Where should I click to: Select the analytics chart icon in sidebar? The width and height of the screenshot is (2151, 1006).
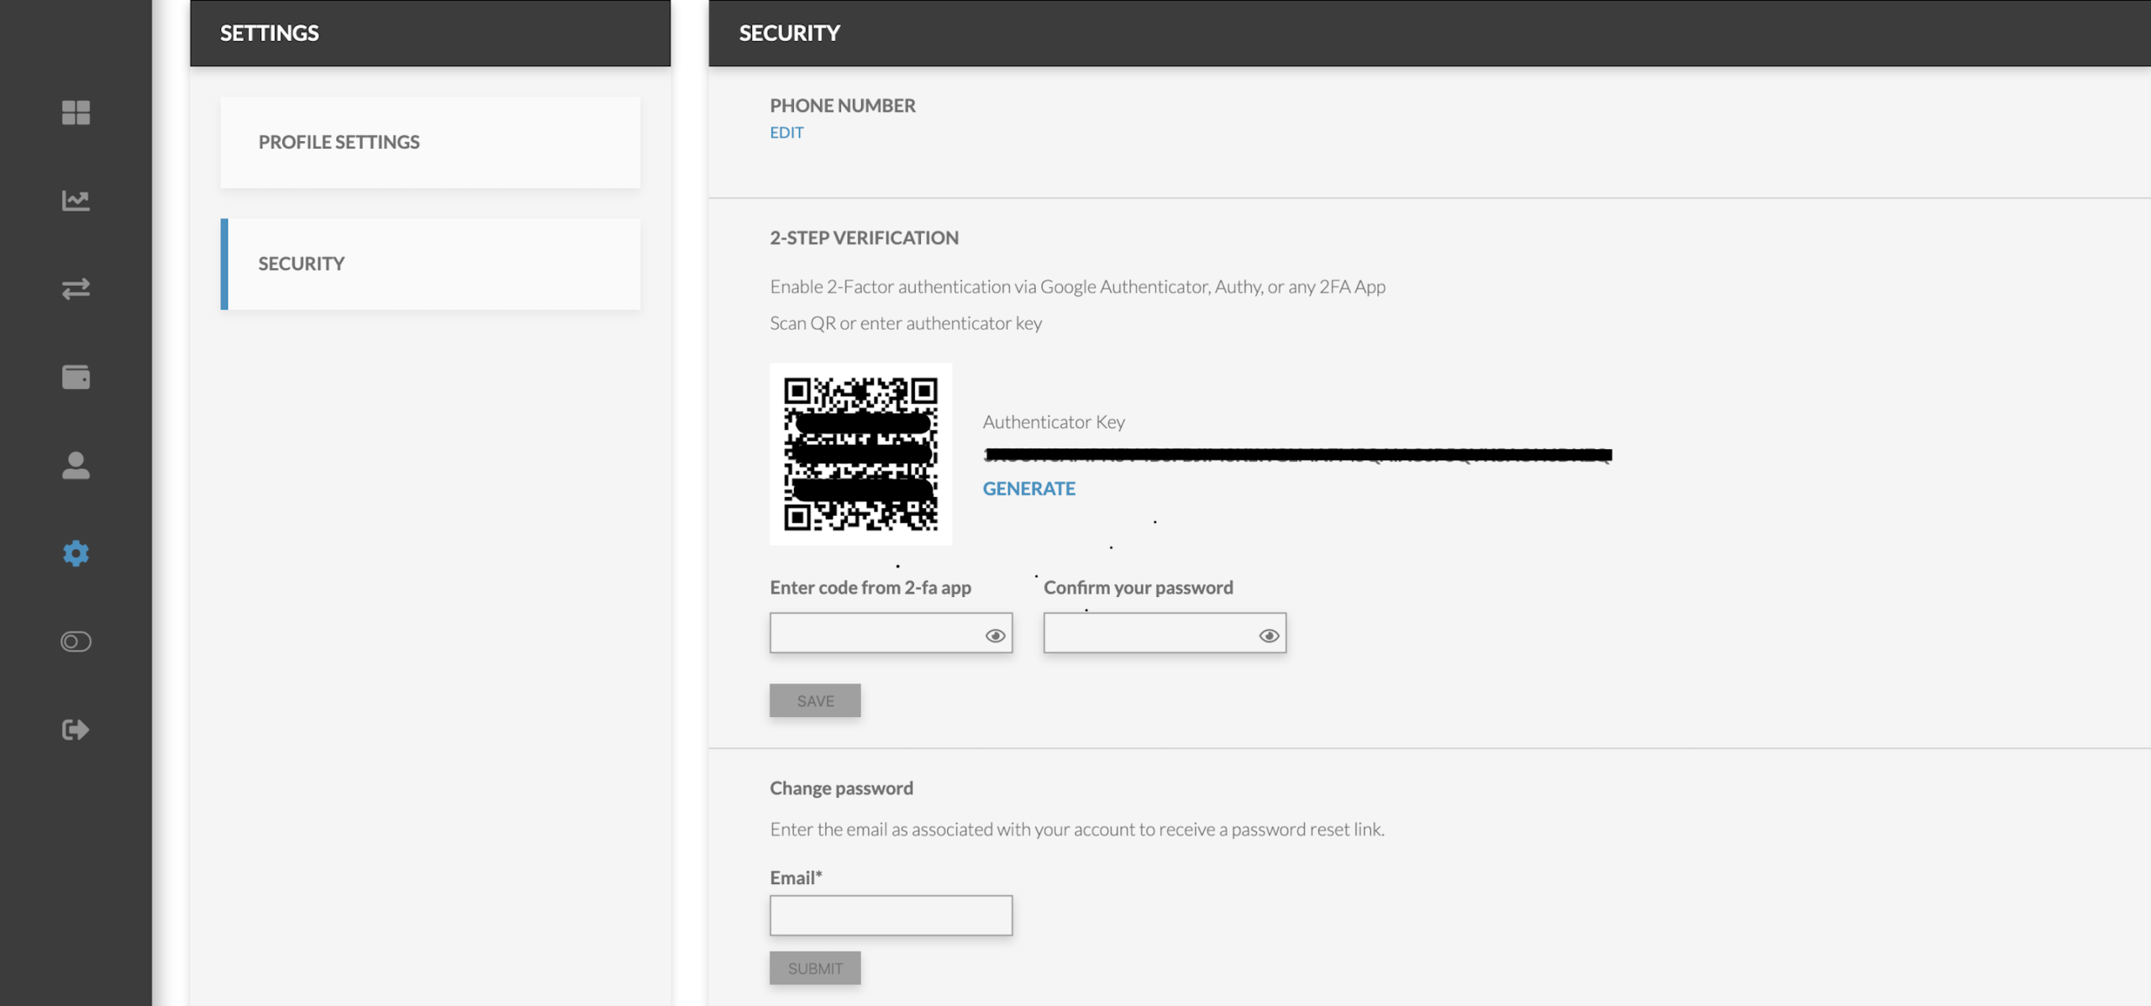click(x=76, y=201)
